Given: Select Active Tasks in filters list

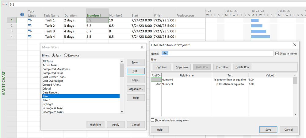Looking at the screenshot, I should click(81, 65).
